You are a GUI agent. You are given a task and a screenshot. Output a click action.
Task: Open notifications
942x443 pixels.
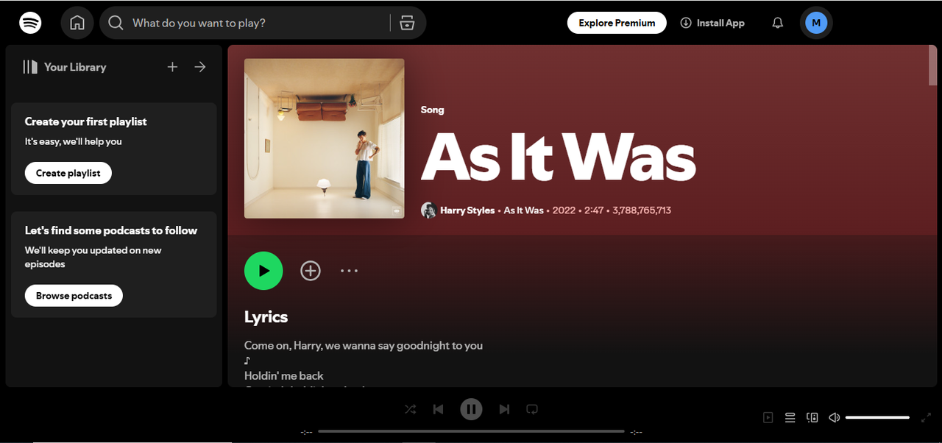[777, 22]
